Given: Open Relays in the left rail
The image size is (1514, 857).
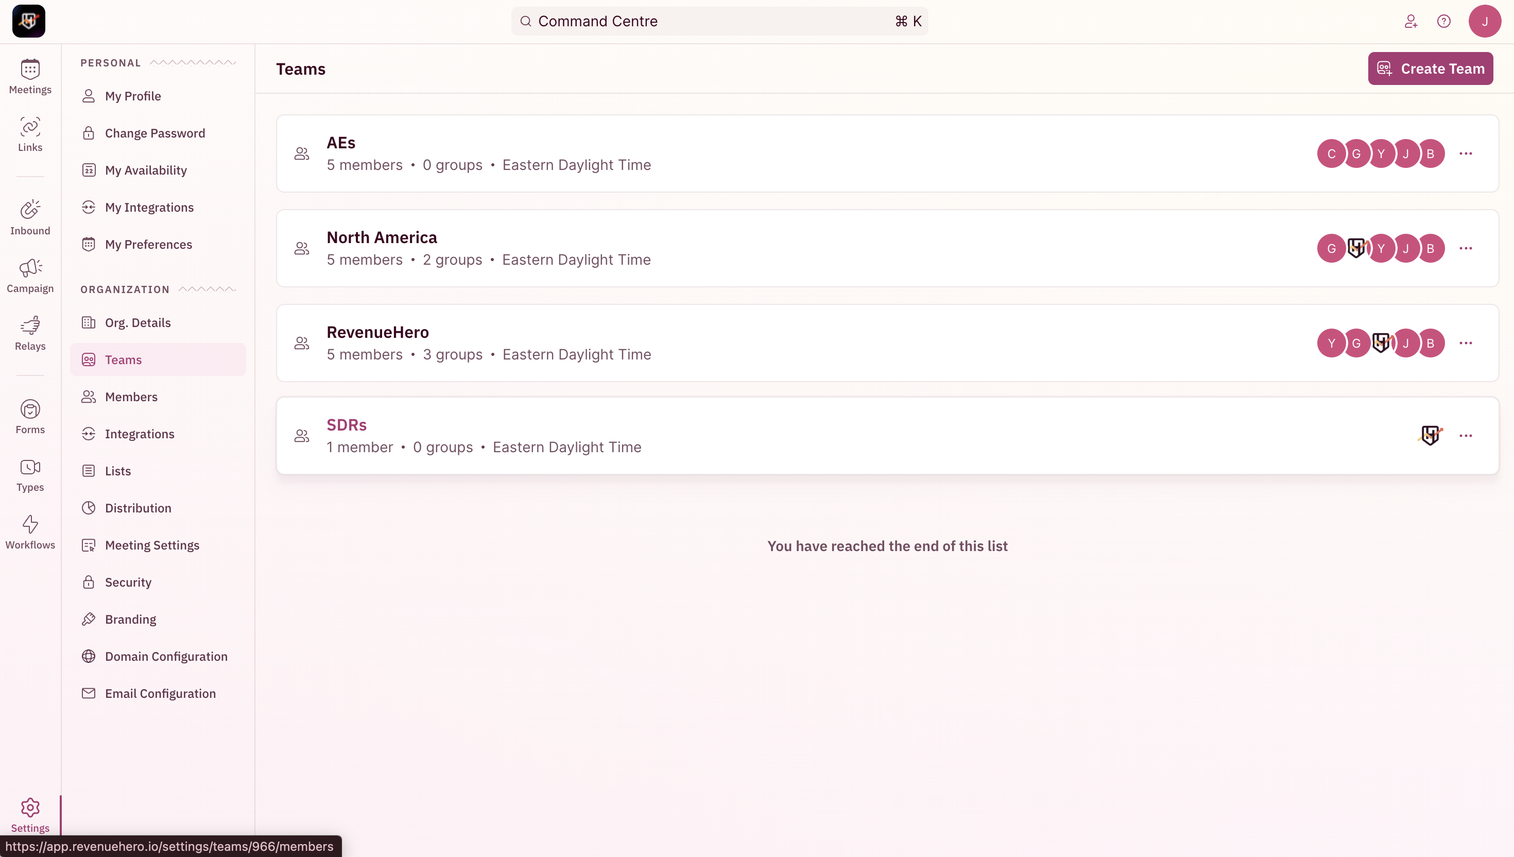Looking at the screenshot, I should (30, 333).
